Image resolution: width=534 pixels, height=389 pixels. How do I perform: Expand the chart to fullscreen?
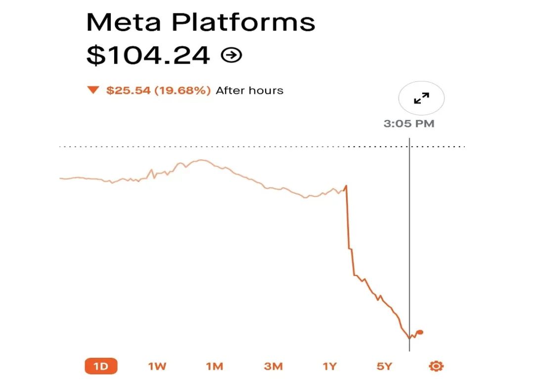click(x=421, y=99)
